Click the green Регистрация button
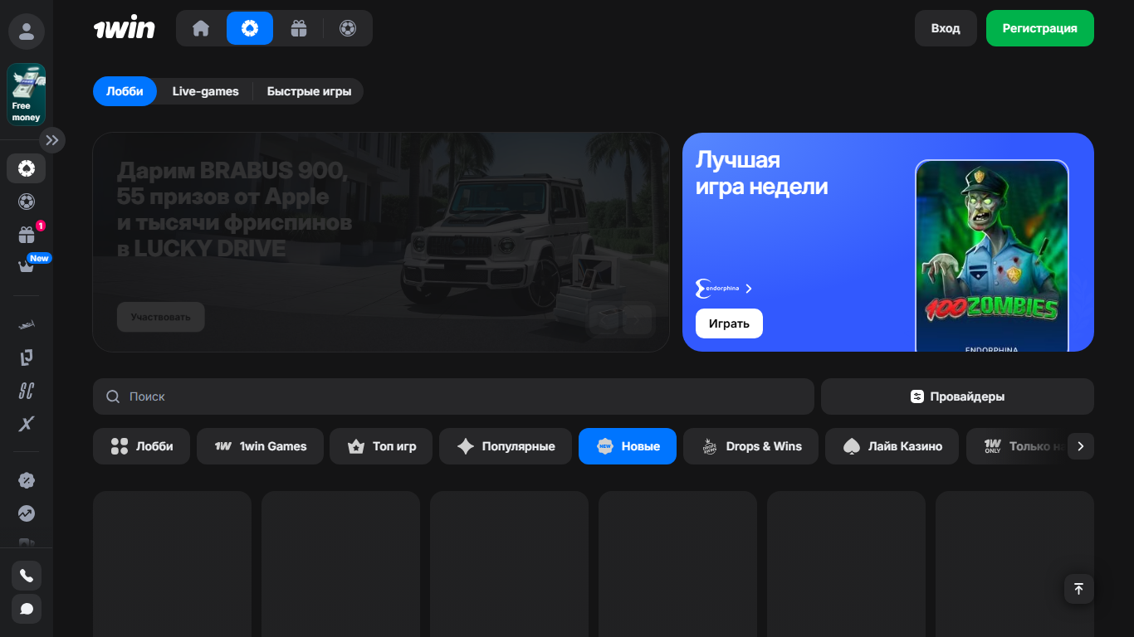The image size is (1134, 637). coord(1040,28)
